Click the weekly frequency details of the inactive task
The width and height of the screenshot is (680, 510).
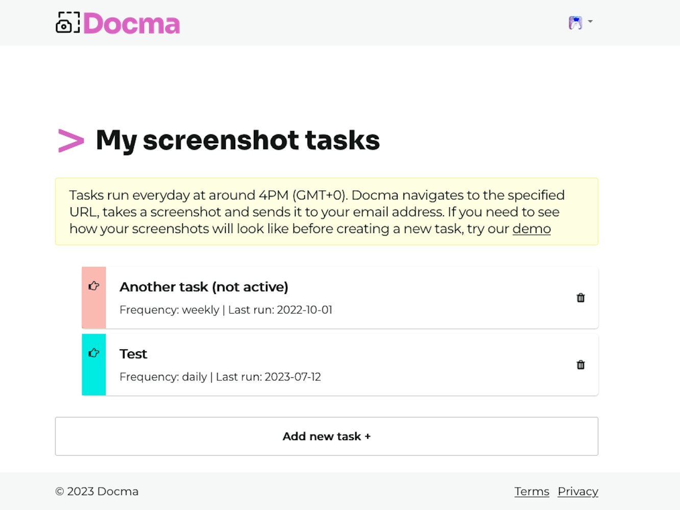pos(226,310)
